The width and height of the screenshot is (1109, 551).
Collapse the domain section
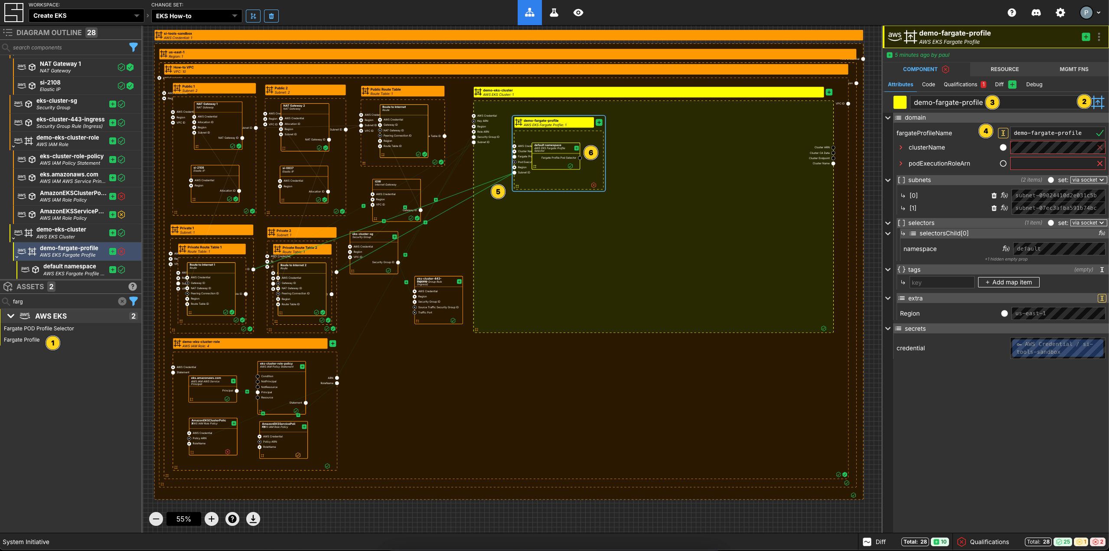click(887, 118)
